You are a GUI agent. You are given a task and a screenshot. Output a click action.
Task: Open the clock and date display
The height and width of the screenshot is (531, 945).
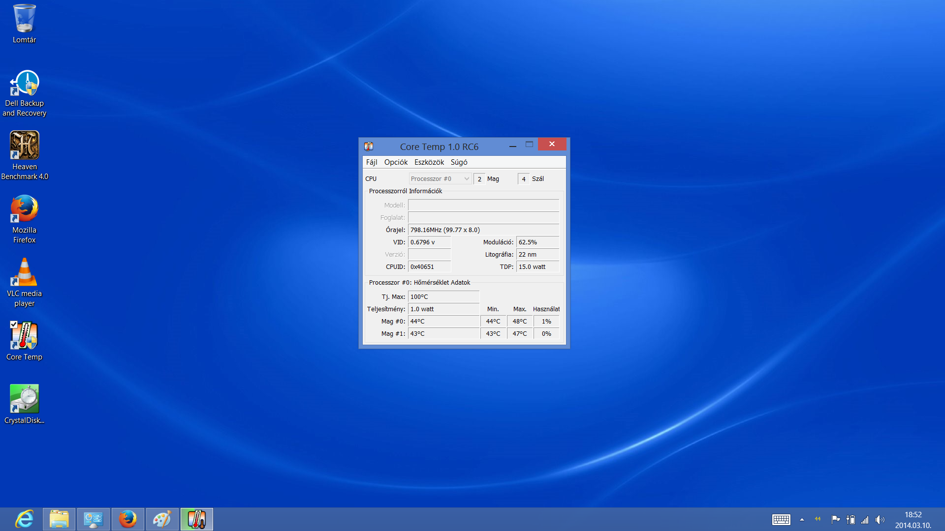tap(913, 520)
